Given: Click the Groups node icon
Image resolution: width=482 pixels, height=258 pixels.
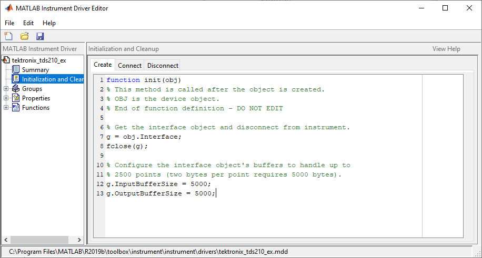Looking at the screenshot, I should point(16,89).
